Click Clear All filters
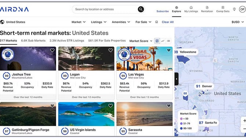Screen dimensions: 246x138 [168, 22]
